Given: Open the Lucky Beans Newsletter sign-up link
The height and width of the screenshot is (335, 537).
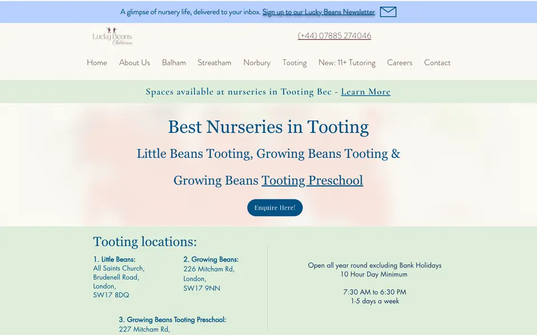Looking at the screenshot, I should pos(318,12).
